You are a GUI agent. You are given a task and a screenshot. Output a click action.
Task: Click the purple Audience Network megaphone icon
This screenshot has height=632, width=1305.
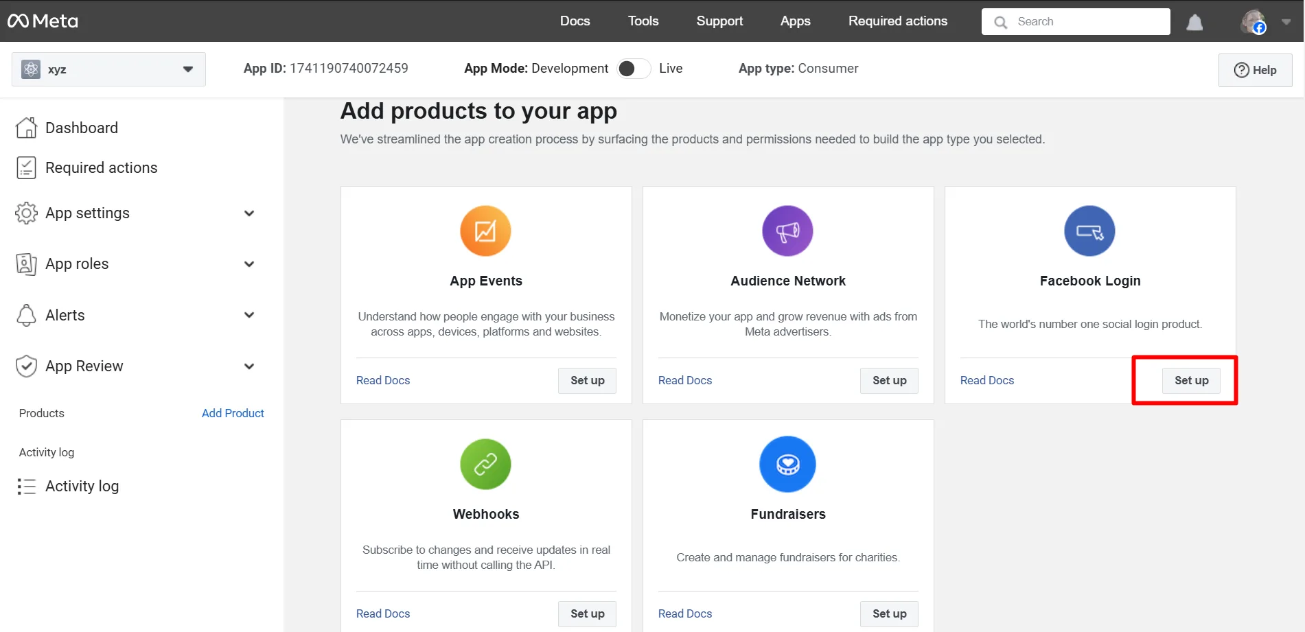(787, 231)
